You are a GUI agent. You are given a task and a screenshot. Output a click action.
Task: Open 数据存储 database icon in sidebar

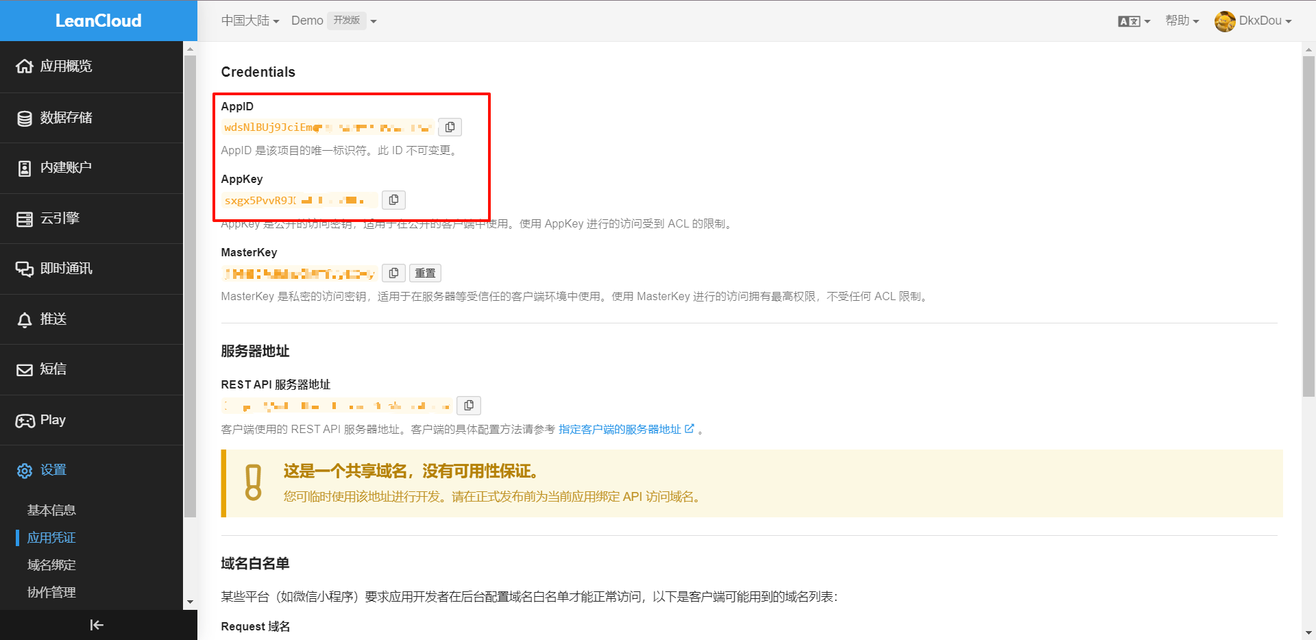[x=25, y=119]
